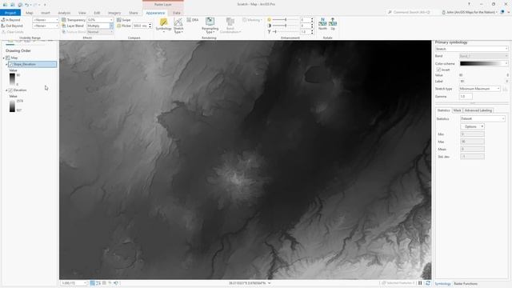Screen dimensions: 512x288
Task: Click the Out Beyond visibility button
Action: click(x=12, y=26)
